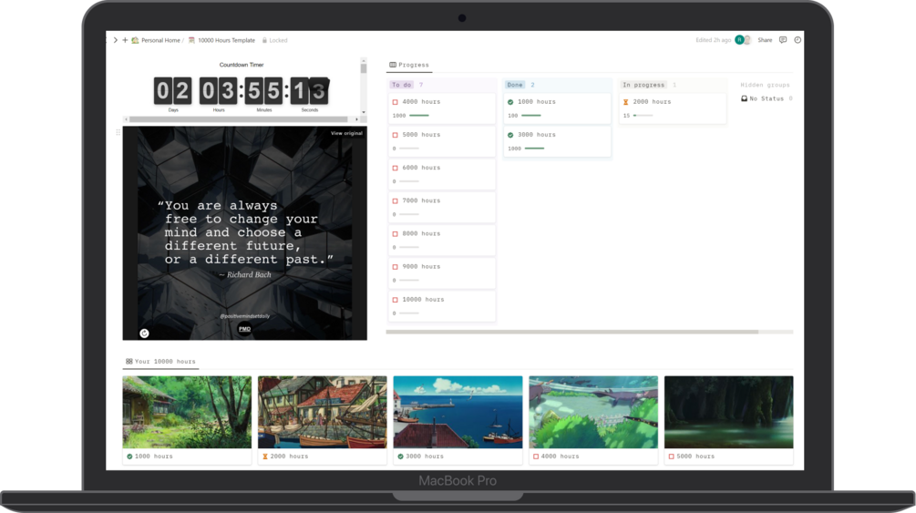Tick the 4000 hours gallery card checkbox

[536, 457]
